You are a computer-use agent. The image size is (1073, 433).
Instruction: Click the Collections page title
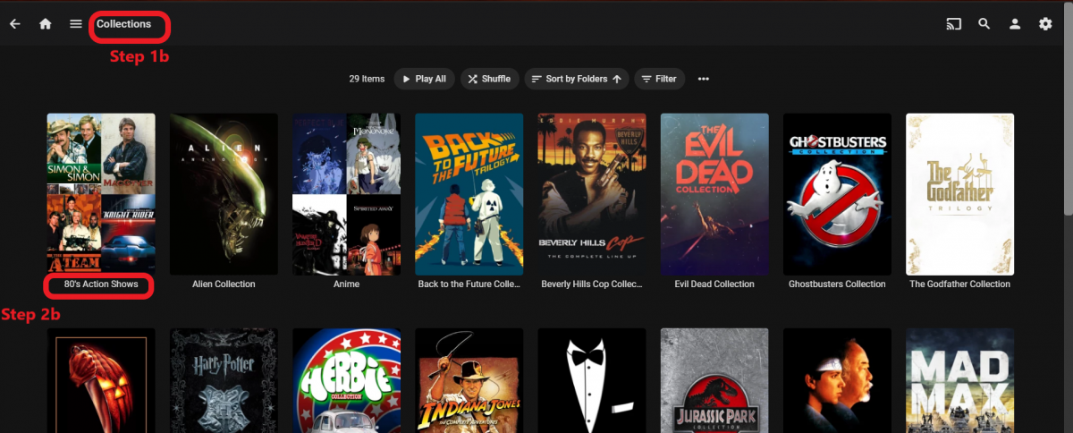coord(123,24)
